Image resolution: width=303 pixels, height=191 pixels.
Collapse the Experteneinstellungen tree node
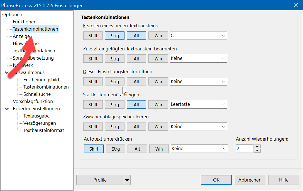[7, 109]
